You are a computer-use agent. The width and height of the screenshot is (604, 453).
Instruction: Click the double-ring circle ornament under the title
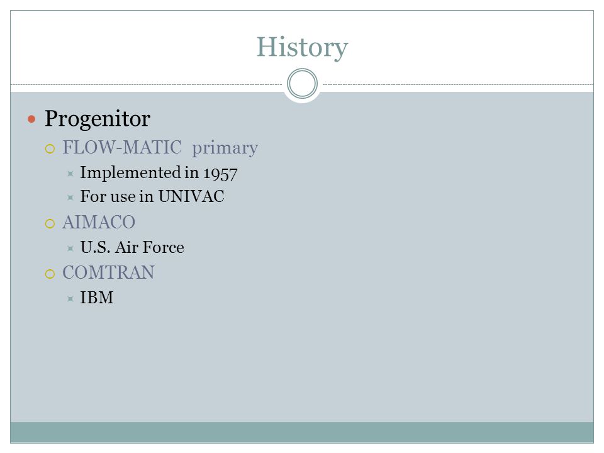coord(303,84)
